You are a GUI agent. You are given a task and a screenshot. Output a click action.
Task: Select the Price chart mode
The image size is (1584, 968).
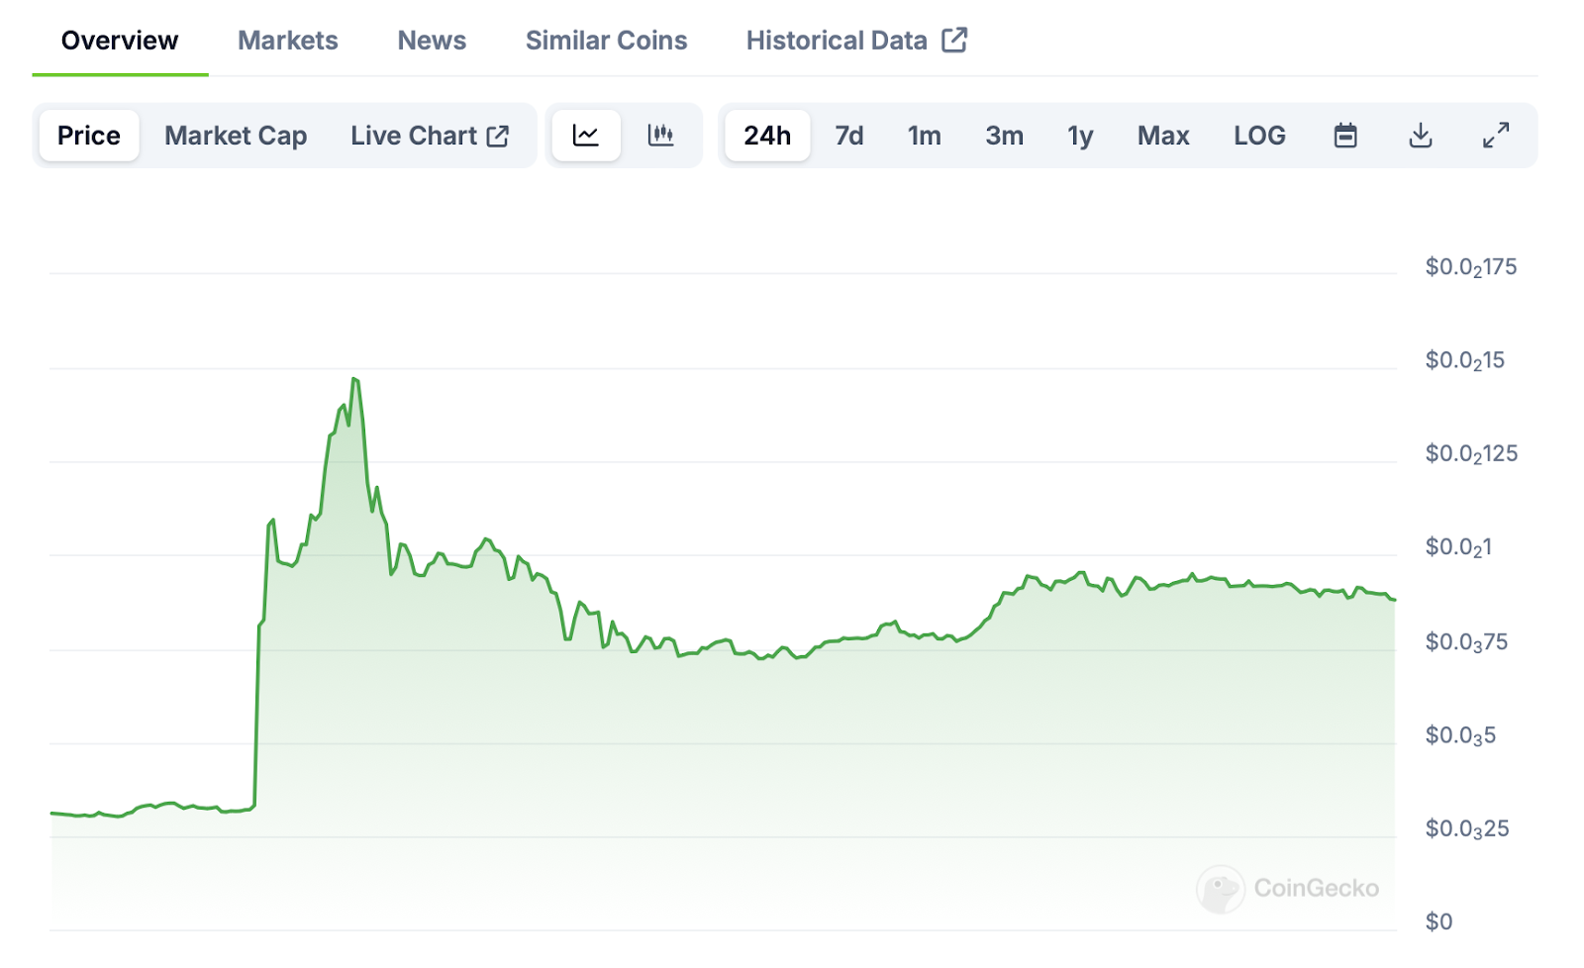(x=89, y=136)
